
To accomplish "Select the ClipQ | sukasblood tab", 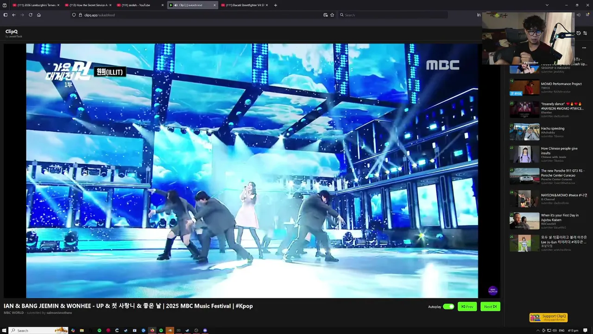I will [192, 5].
